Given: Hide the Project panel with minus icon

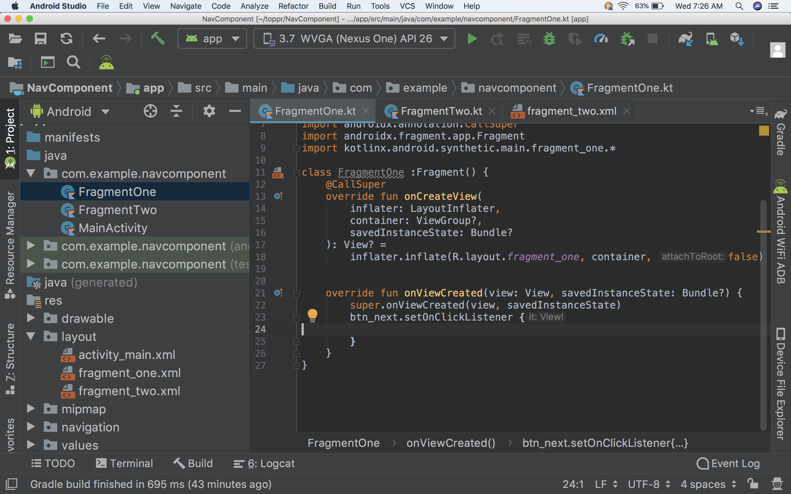Looking at the screenshot, I should tap(235, 111).
